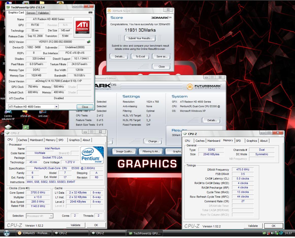This screenshot has width=295, height=238.
Task: Open the Graphics tab in left CPU-Z
Action: coord(74,140)
